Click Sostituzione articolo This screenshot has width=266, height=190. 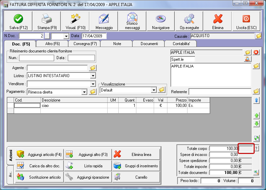(39, 177)
